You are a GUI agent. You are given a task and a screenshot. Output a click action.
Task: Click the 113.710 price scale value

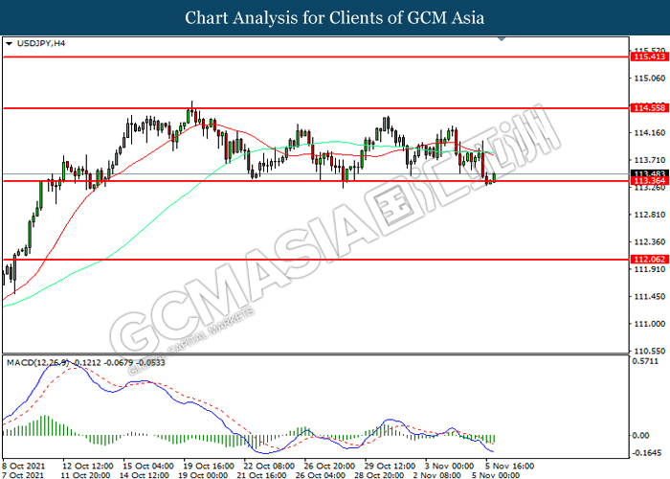(650, 160)
